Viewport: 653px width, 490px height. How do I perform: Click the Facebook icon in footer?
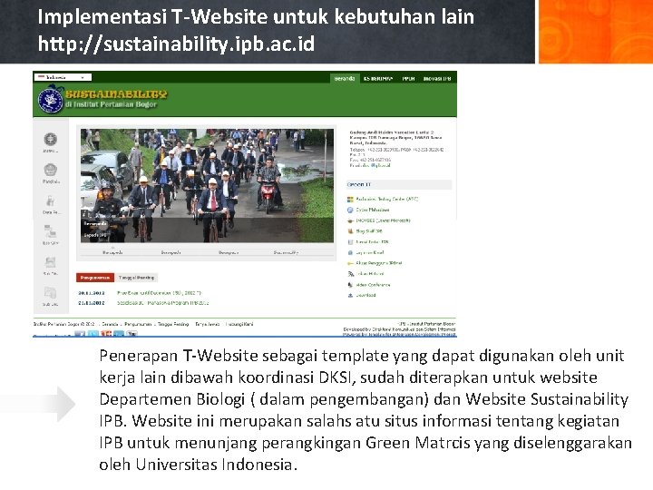[80, 333]
